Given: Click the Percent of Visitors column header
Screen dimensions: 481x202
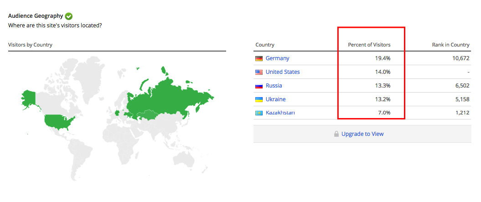Looking at the screenshot, I should (x=369, y=45).
